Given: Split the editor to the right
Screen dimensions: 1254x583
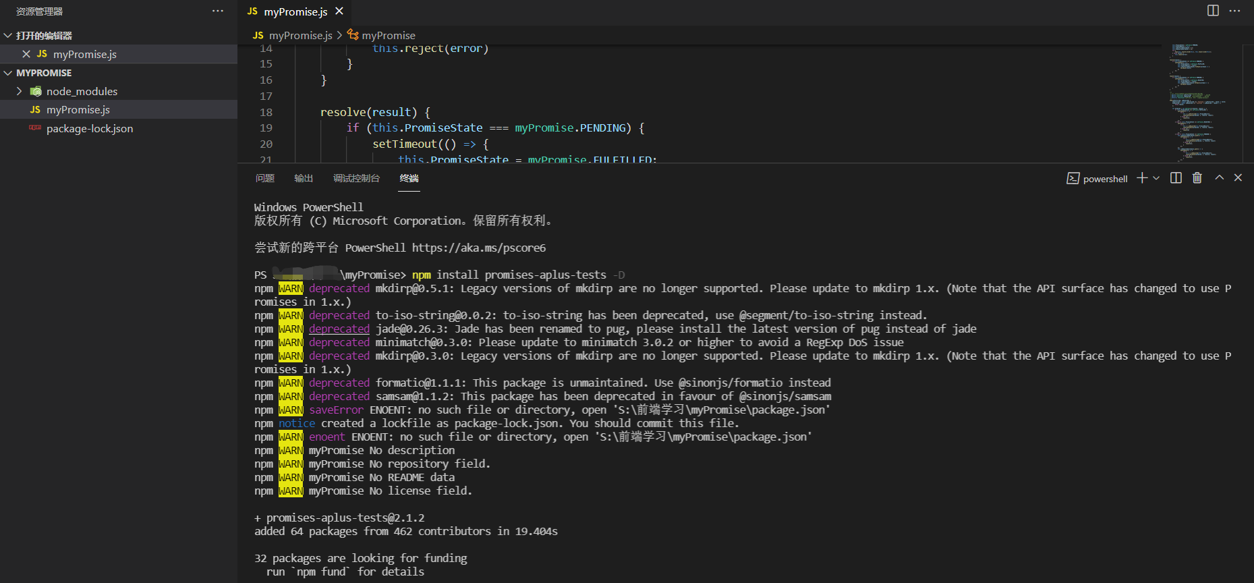Looking at the screenshot, I should (x=1213, y=11).
